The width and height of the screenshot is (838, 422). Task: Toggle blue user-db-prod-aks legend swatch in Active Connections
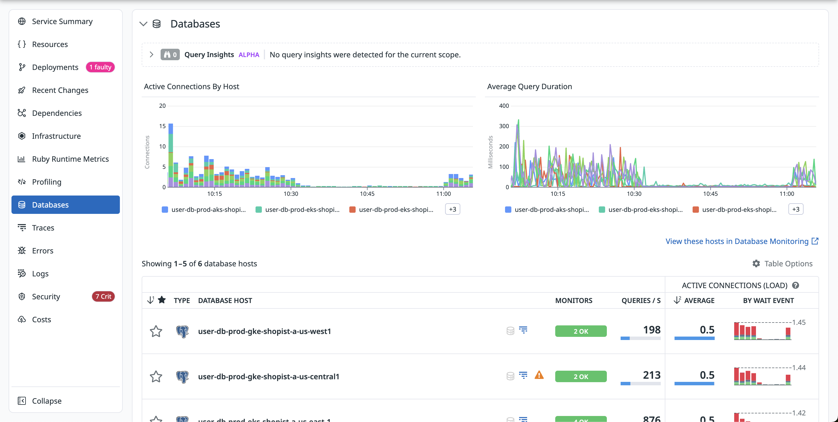(165, 210)
